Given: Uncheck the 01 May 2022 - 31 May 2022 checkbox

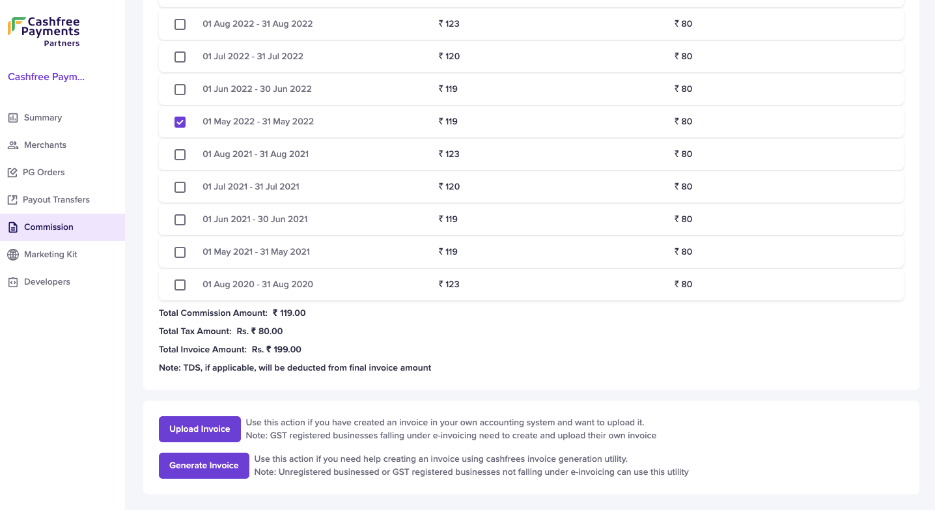Looking at the screenshot, I should click(180, 122).
